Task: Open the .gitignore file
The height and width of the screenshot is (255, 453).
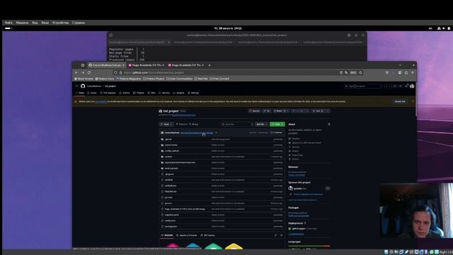Action: point(169,174)
